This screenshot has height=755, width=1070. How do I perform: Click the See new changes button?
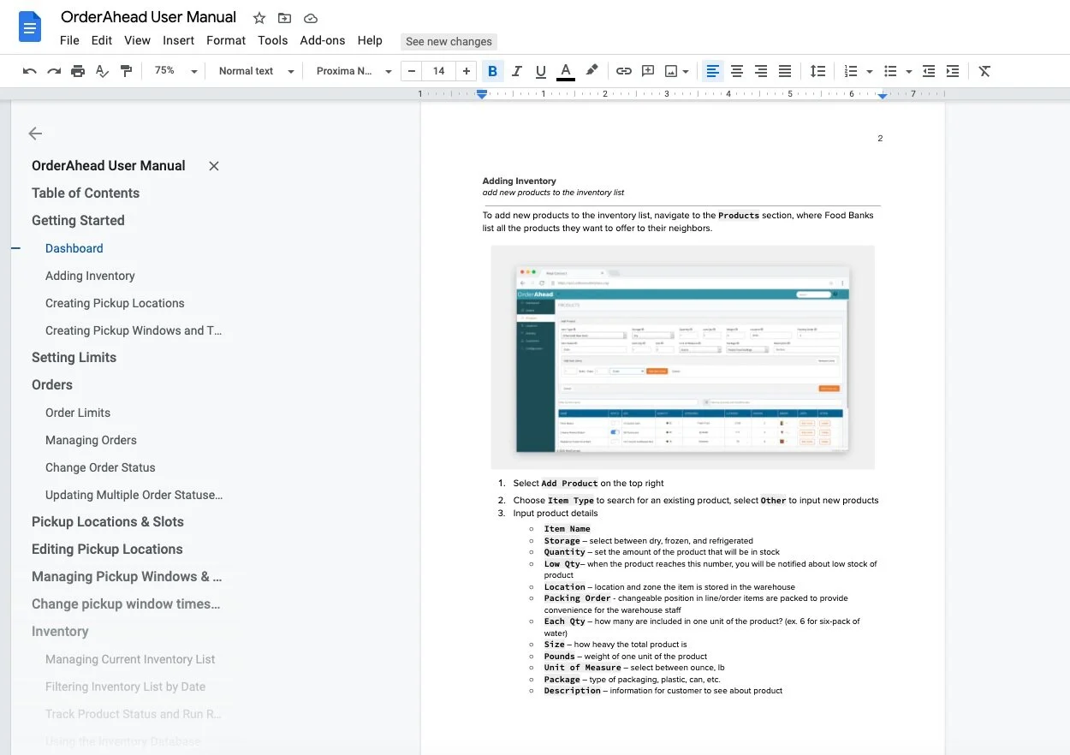tap(449, 41)
